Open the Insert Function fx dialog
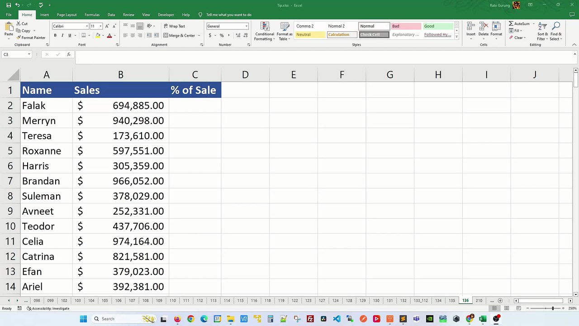 (69, 54)
